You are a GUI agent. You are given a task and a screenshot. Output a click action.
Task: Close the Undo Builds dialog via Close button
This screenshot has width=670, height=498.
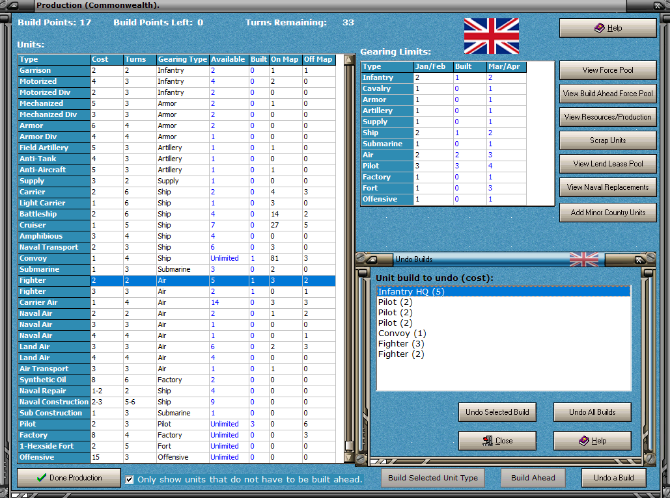click(x=497, y=441)
